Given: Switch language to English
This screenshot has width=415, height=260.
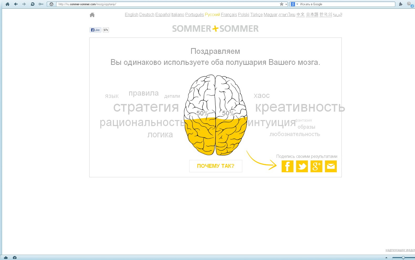Looking at the screenshot, I should click(132, 15).
